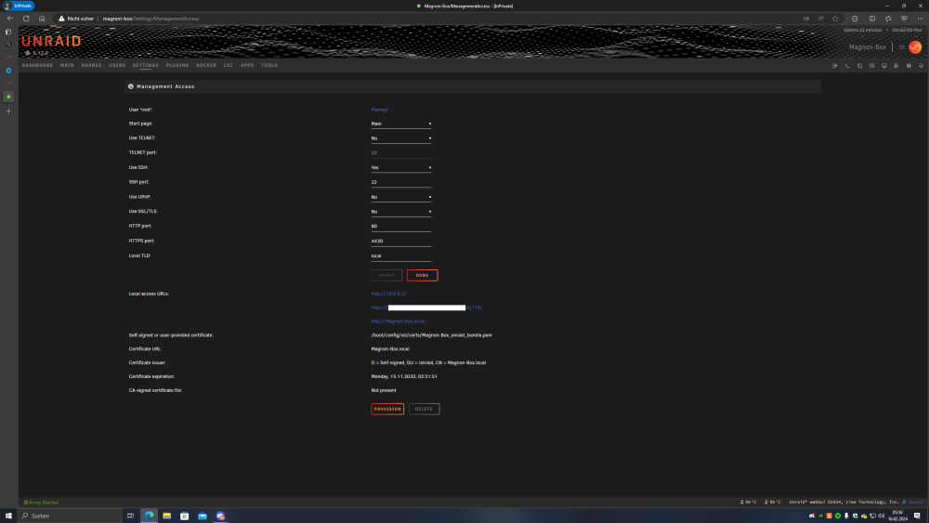Image resolution: width=929 pixels, height=523 pixels.
Task: Click the orange Unraid avatar icon
Action: click(x=915, y=47)
